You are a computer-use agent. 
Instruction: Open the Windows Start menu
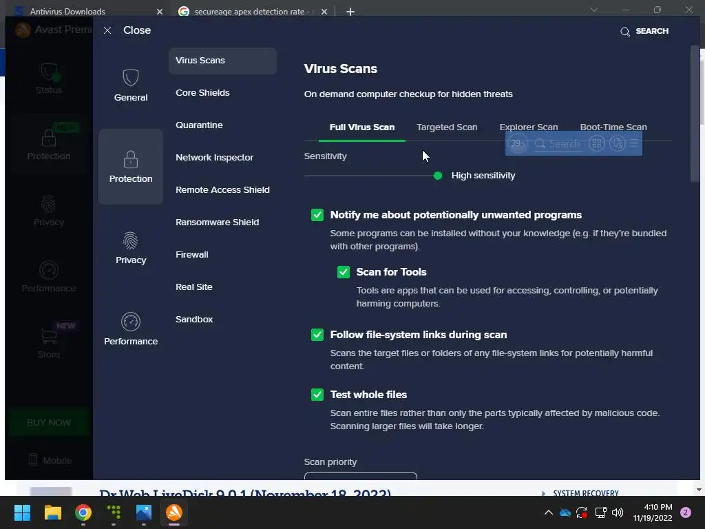[x=22, y=512]
